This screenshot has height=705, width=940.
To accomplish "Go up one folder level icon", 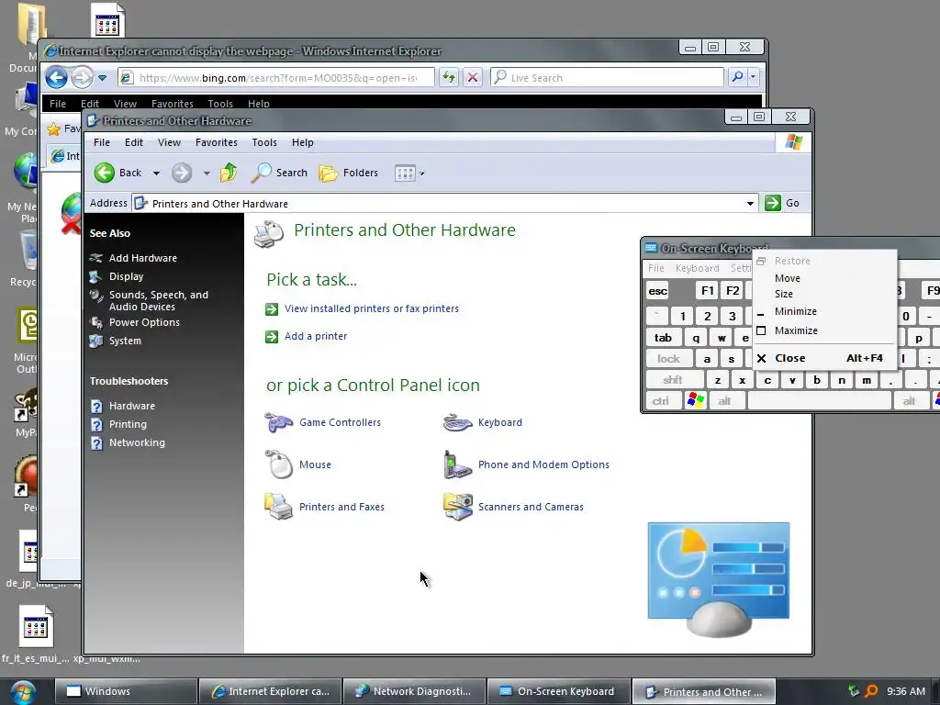I will point(229,173).
